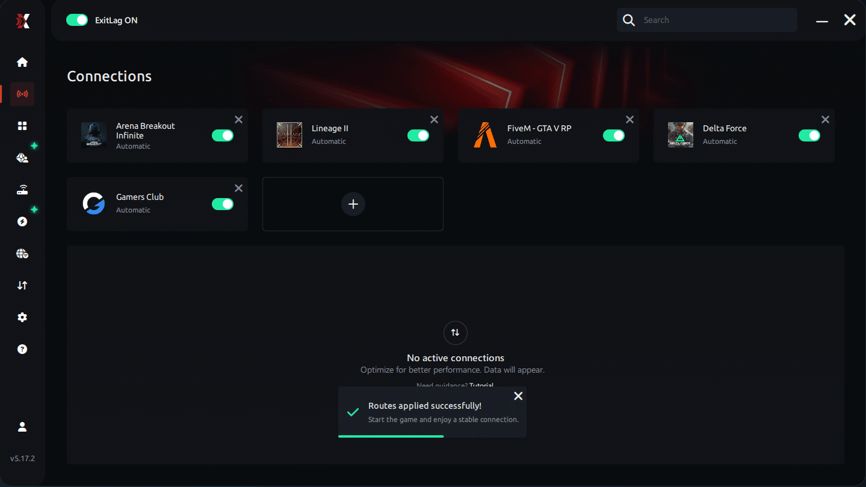The width and height of the screenshot is (866, 487).
Task: Switch off FiveM - GTA V RP toggle
Action: click(614, 135)
